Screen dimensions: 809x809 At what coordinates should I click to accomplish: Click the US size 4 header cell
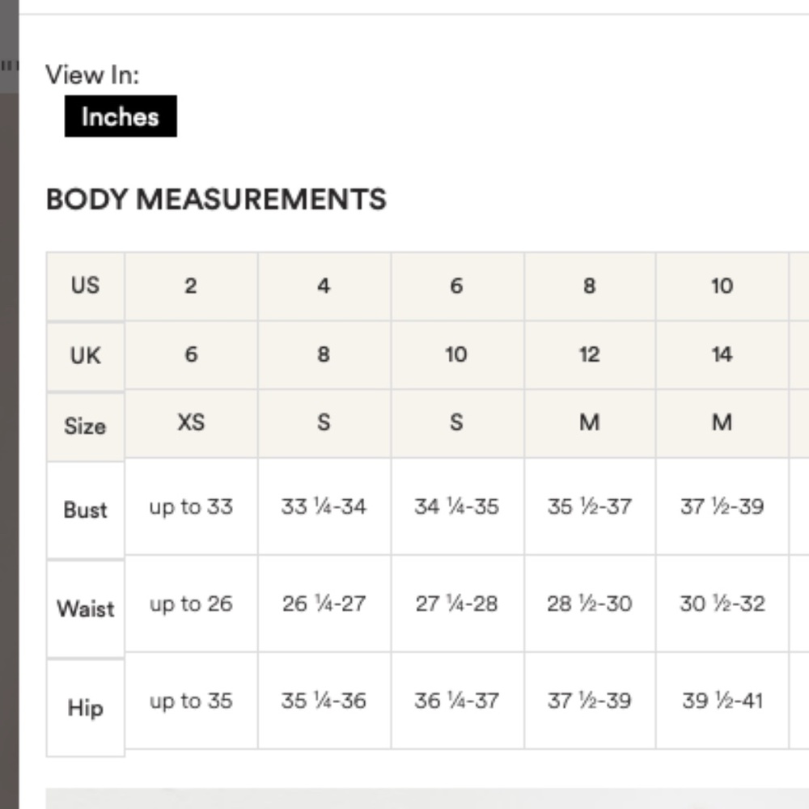pyautogui.click(x=324, y=286)
